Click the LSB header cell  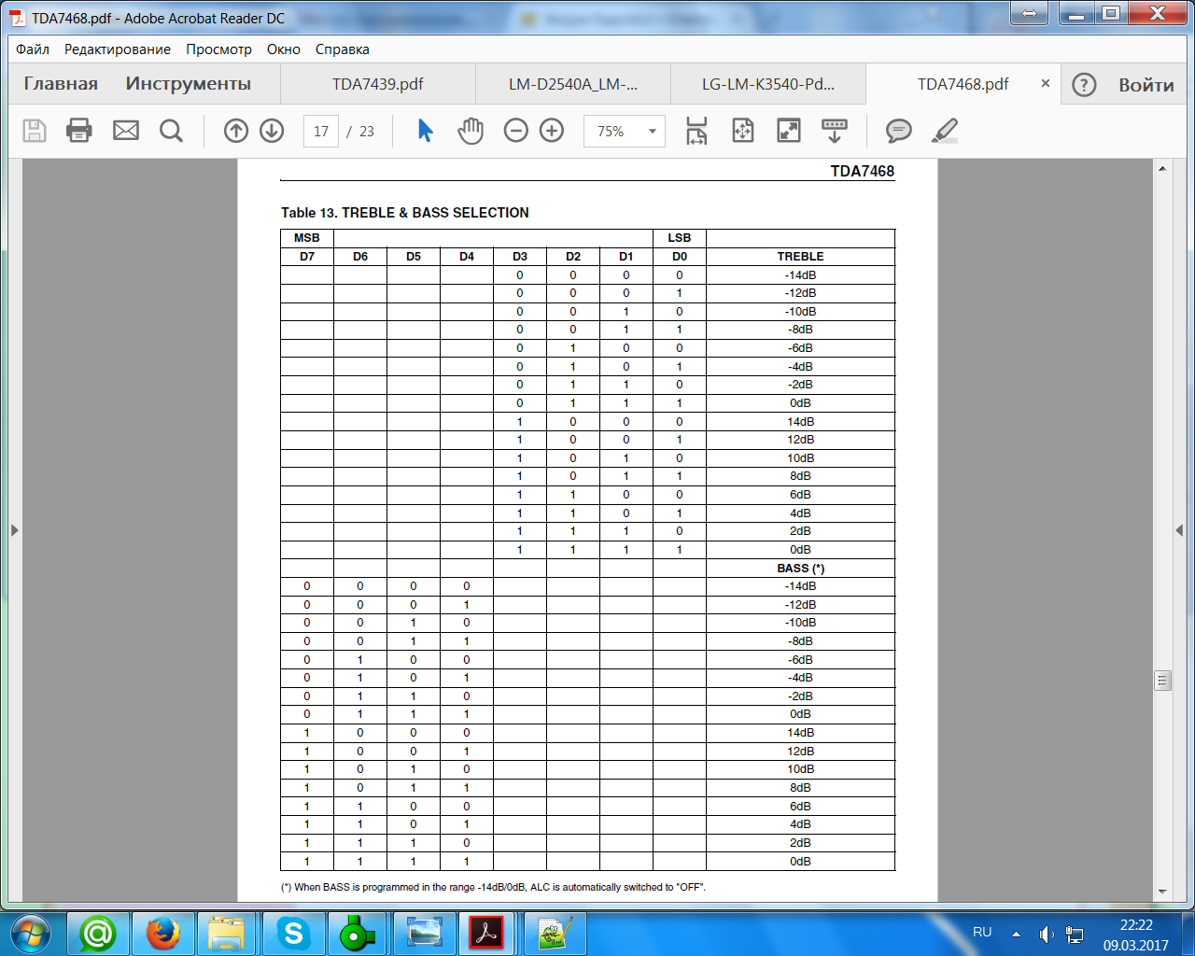(x=680, y=238)
